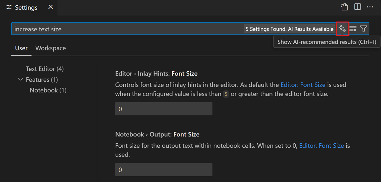
Task: Follow Editor: Font Size link in Inlay Hints
Action: point(303,85)
